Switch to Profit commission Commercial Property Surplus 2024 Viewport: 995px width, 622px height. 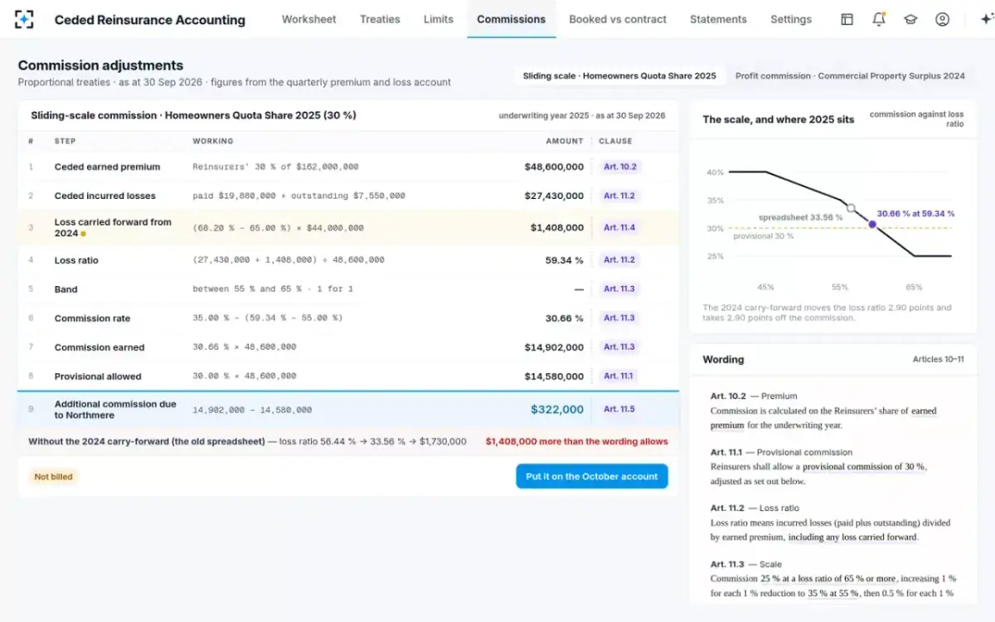click(850, 75)
